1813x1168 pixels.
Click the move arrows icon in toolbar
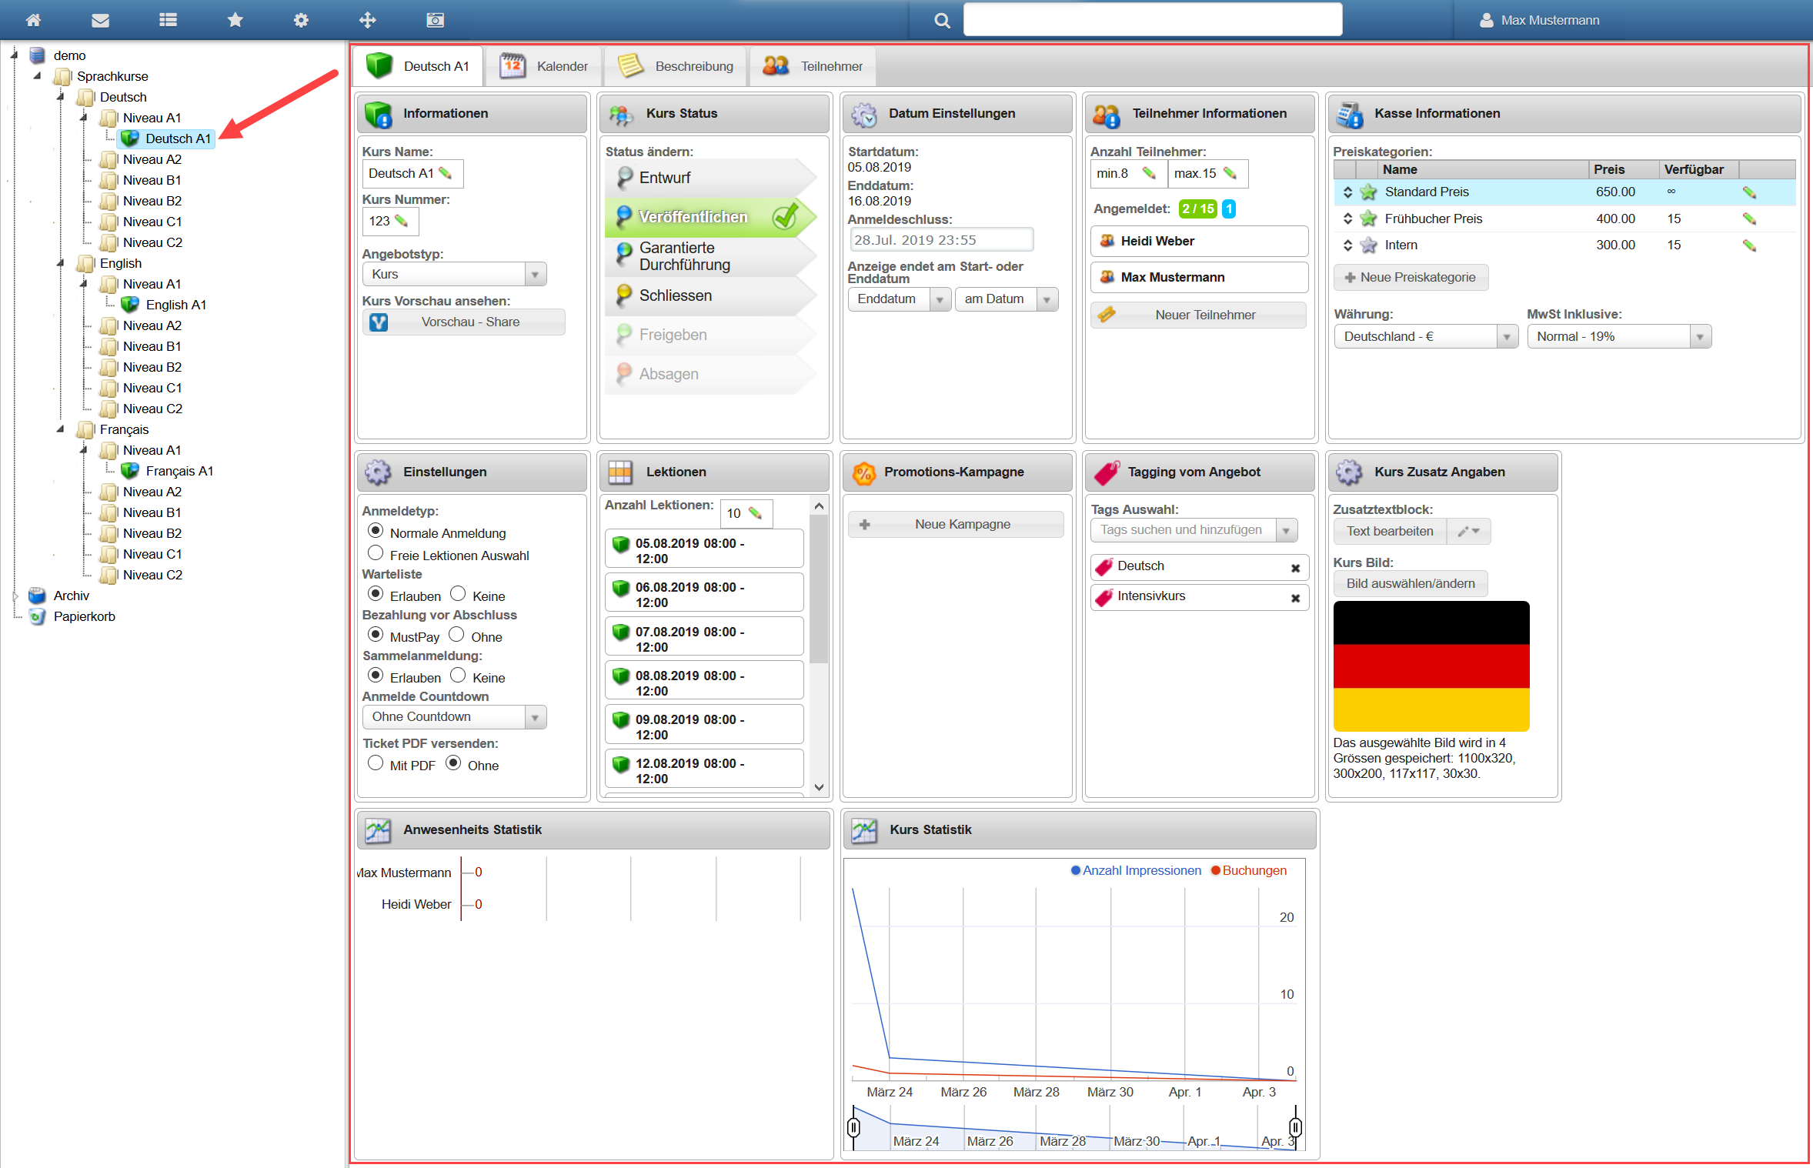tap(367, 20)
